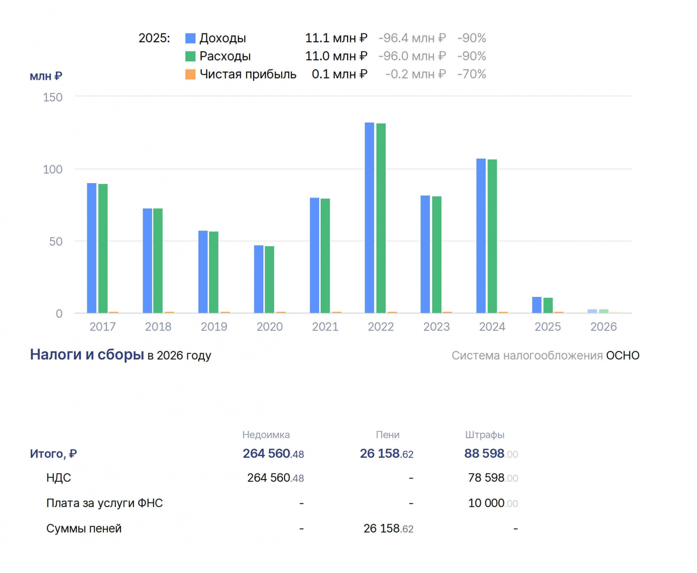Click the green Расходы legend swatch
This screenshot has width=697, height=573.
[x=190, y=56]
